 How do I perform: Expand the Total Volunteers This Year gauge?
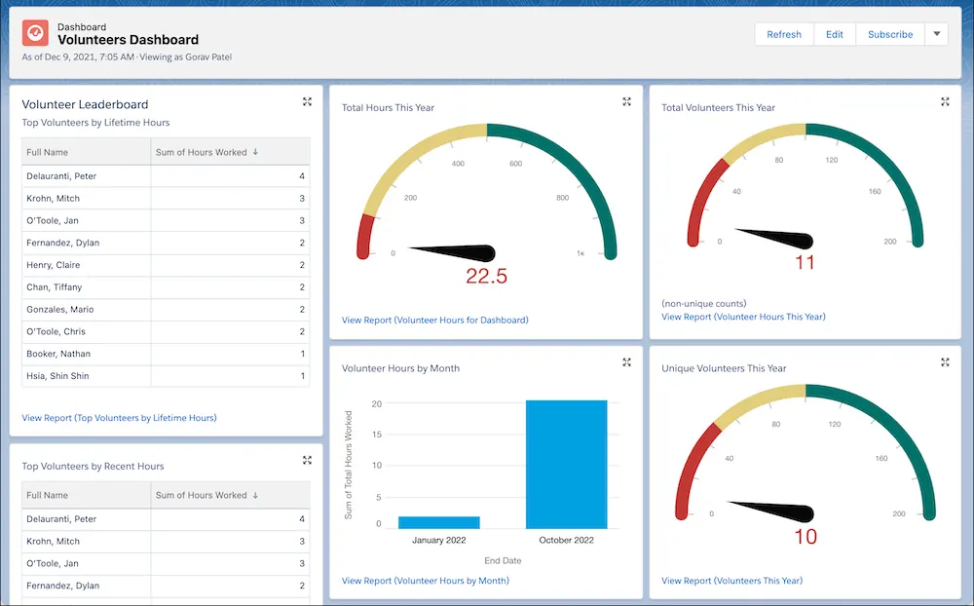[945, 101]
